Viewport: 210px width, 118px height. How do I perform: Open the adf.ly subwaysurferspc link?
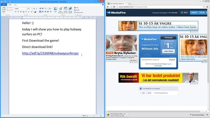pos(50,53)
